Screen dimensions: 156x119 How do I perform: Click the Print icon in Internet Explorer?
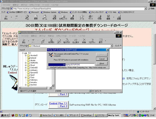(100, 17)
